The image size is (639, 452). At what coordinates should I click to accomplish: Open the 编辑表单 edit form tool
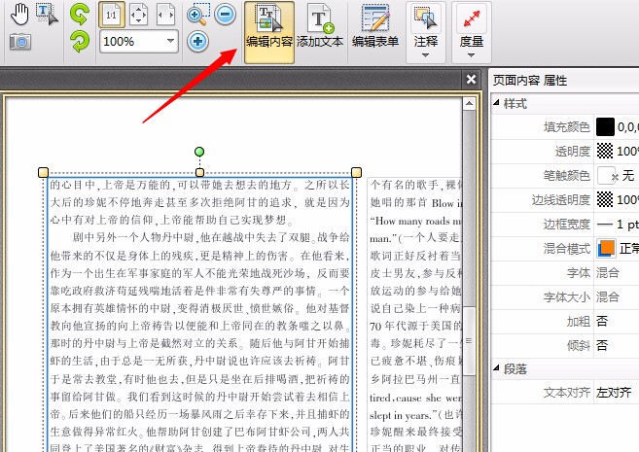tap(375, 29)
